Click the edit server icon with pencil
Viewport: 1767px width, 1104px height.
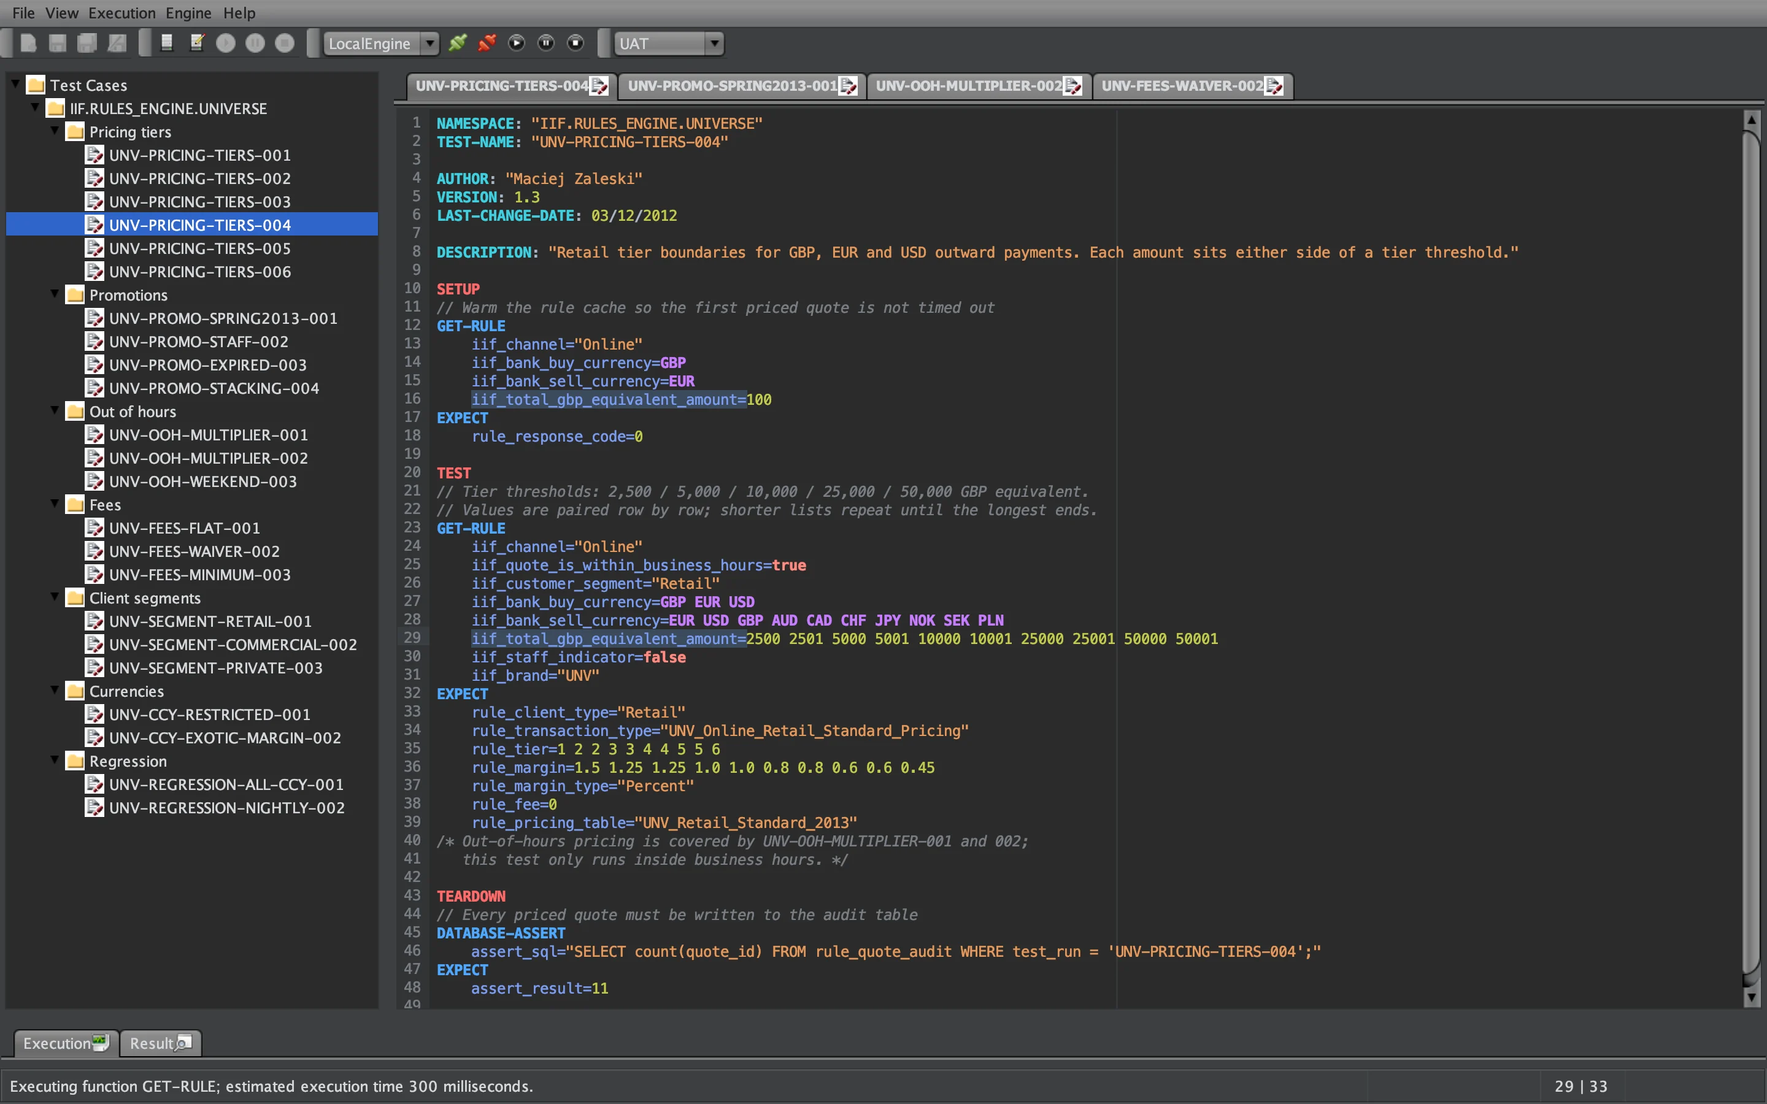[x=196, y=43]
